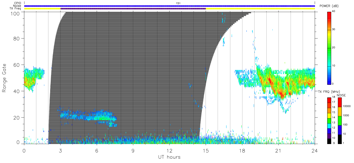Click the blue Noise status bar
The image size is (354, 163).
click(170, 6)
